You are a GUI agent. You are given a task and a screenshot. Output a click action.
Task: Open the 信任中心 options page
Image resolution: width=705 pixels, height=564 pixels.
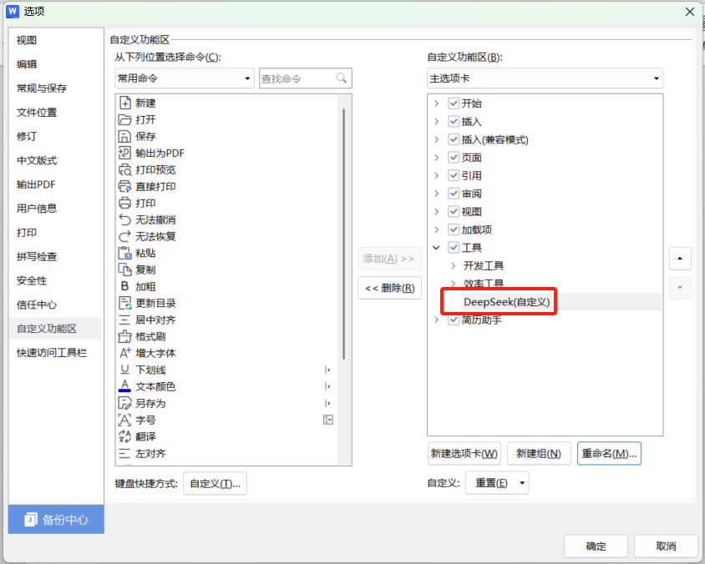tap(37, 305)
